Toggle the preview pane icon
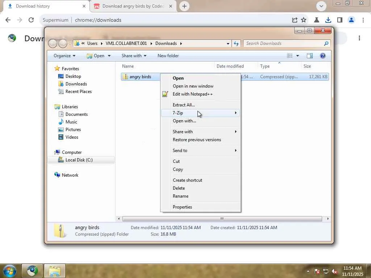Image resolution: width=371 pixels, height=278 pixels. click(309, 55)
